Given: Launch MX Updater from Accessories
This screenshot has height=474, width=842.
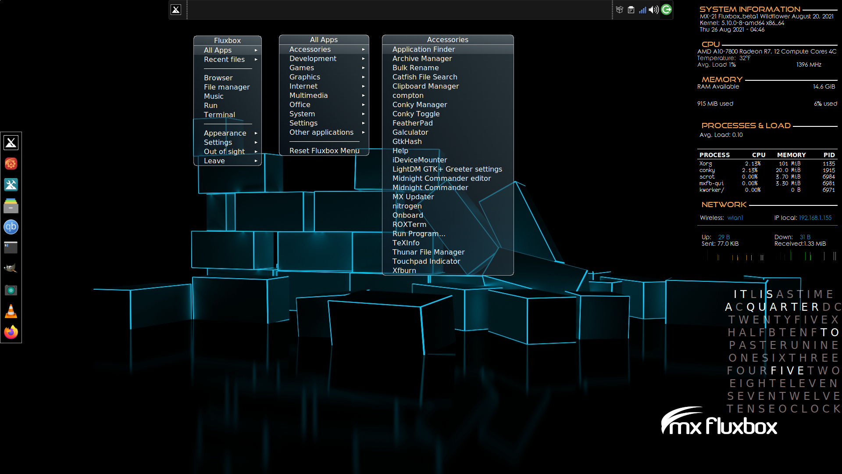Looking at the screenshot, I should pos(448,197).
